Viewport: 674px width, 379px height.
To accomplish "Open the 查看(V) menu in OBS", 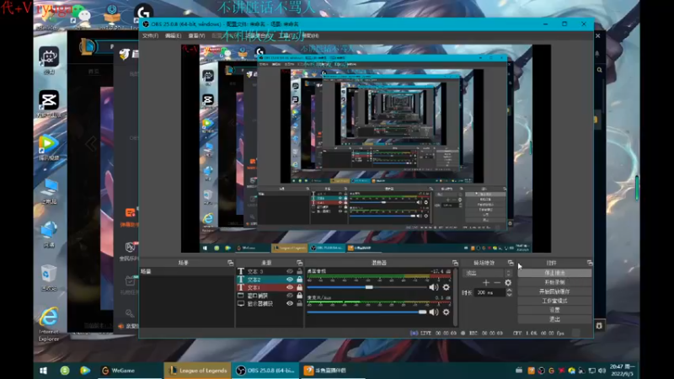I will 196,35.
